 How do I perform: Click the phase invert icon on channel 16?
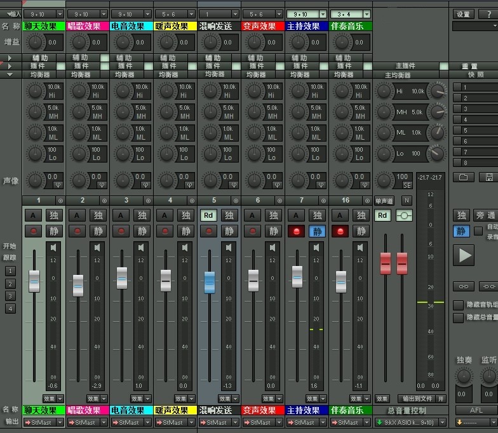(365, 185)
